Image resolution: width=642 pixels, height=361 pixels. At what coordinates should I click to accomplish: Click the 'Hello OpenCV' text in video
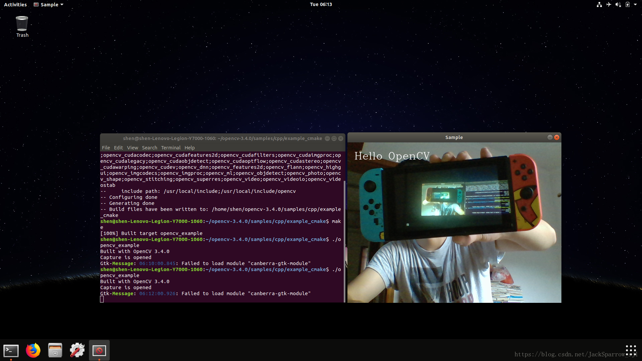click(392, 156)
